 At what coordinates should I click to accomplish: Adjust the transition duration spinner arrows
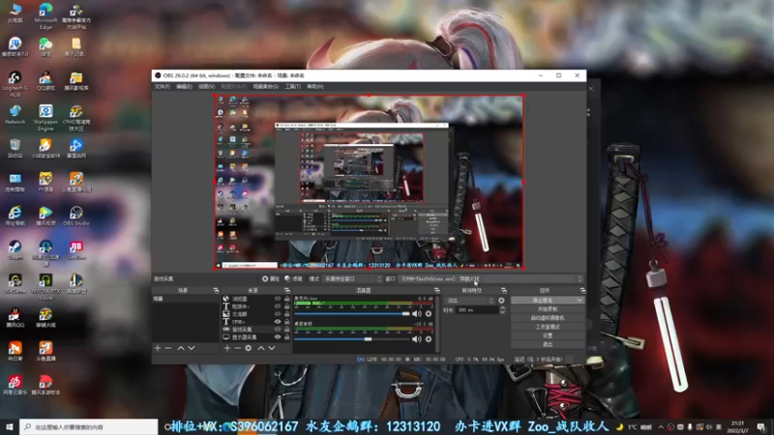[x=502, y=310]
